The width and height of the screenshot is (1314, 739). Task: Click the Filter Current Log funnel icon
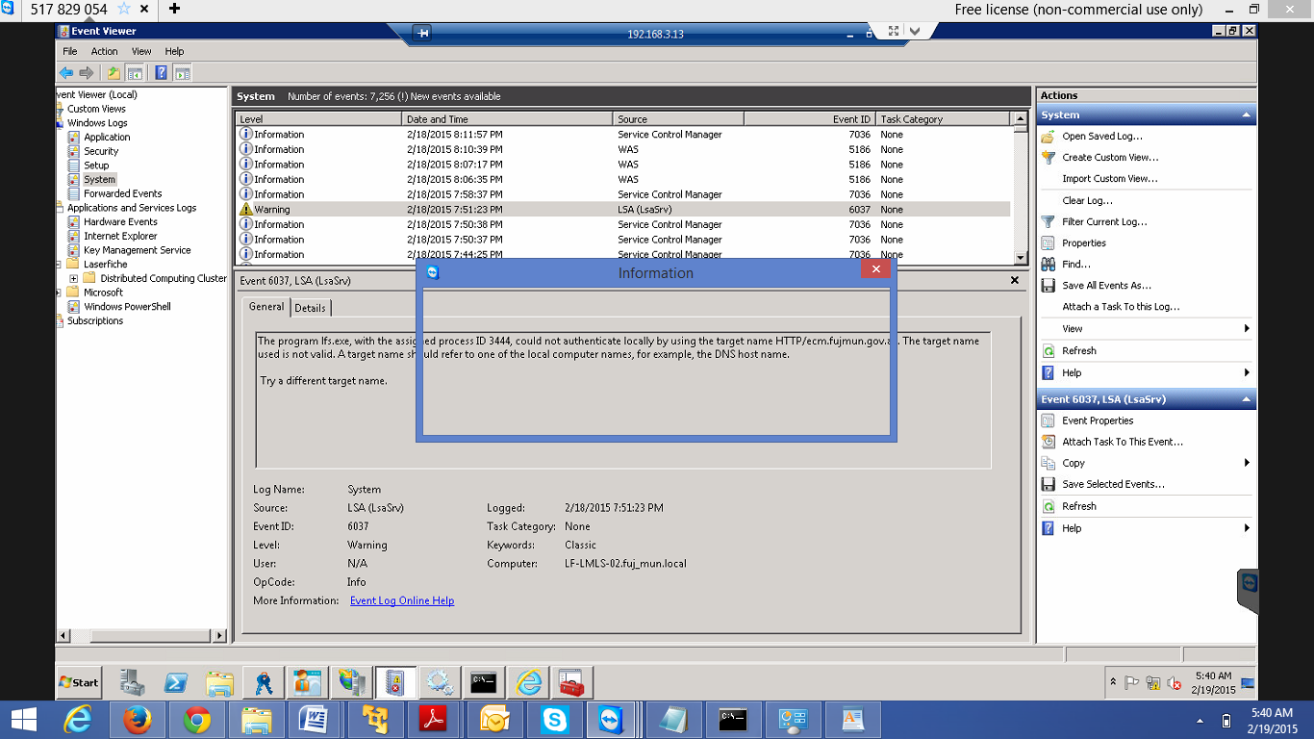1049,222
